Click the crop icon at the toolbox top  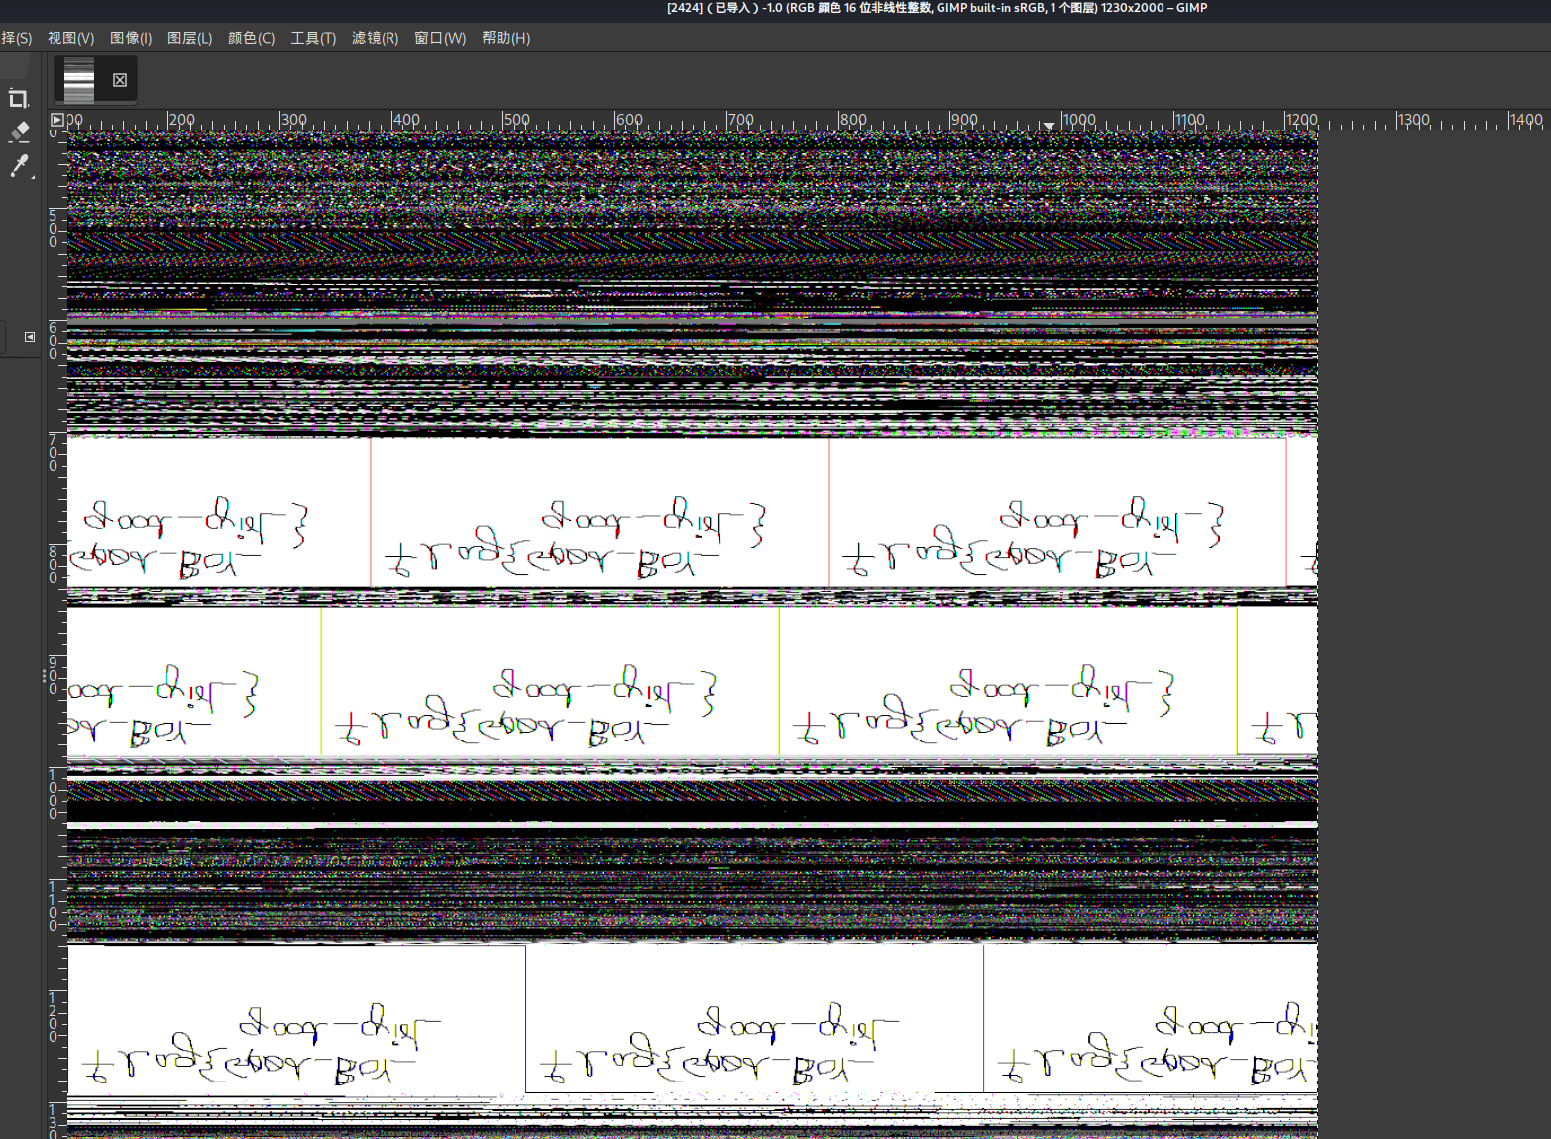coord(17,99)
